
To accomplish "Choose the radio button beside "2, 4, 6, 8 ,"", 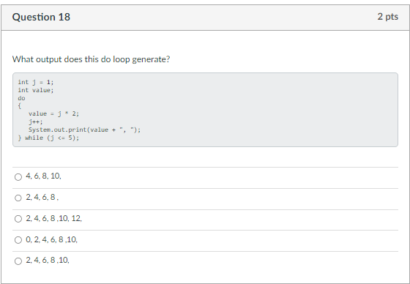I will pos(18,198).
